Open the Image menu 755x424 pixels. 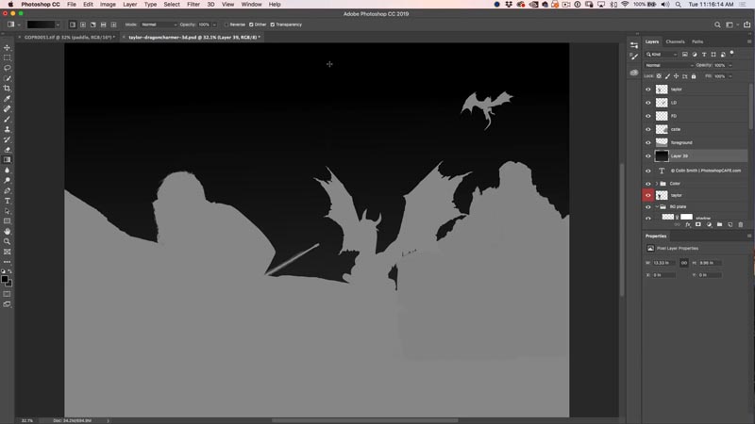pos(108,5)
